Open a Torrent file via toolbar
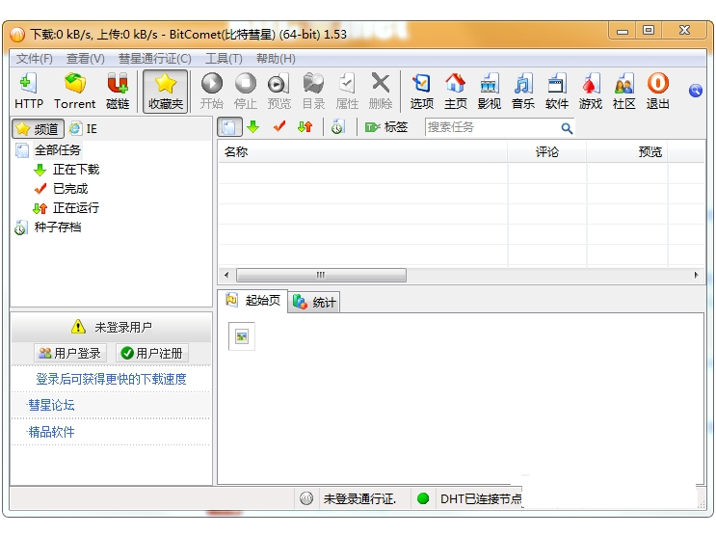Screen dimensions: 716x535 point(74,91)
